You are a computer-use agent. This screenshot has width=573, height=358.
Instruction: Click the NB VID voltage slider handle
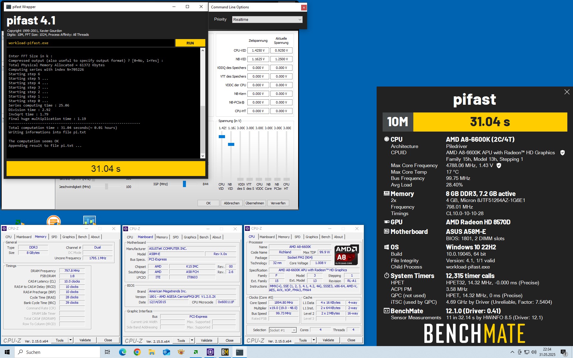tap(231, 144)
